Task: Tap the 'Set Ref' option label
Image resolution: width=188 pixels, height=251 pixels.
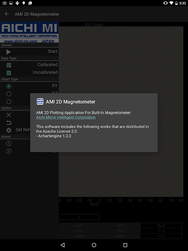Action: point(23,130)
